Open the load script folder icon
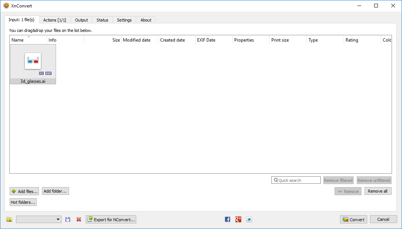This screenshot has width=402, height=229. [x=9, y=219]
